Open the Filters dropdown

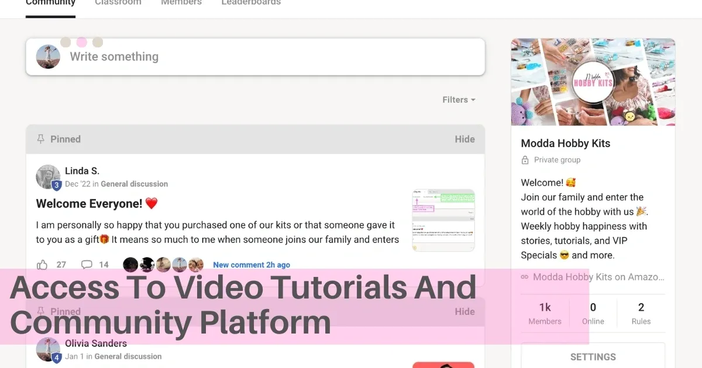[459, 100]
